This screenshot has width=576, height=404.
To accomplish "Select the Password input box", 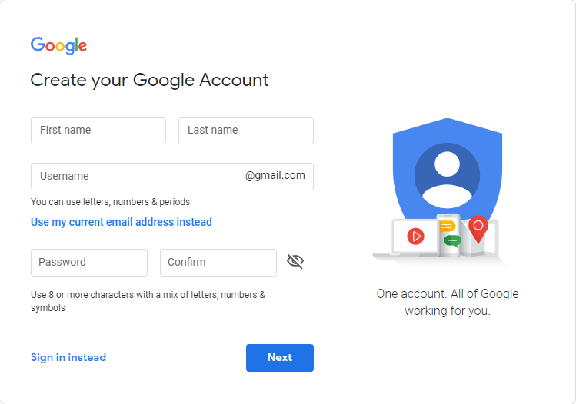I will tap(89, 263).
